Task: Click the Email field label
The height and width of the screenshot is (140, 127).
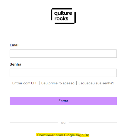Action: click(x=15, y=45)
